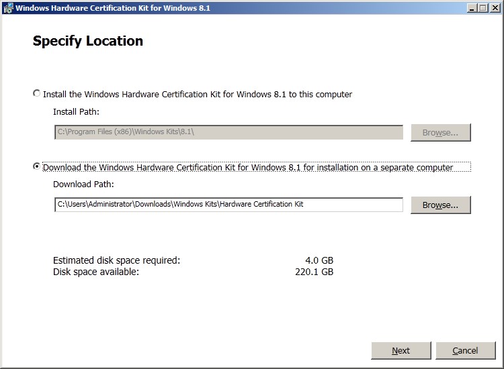This screenshot has width=504, height=369.
Task: Click Browse button next to Install Path
Action: (440, 132)
